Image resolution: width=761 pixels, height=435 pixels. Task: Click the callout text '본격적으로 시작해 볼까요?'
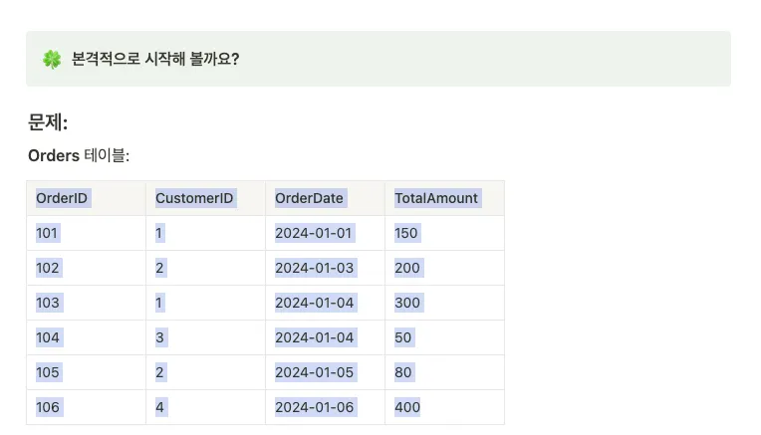[155, 59]
